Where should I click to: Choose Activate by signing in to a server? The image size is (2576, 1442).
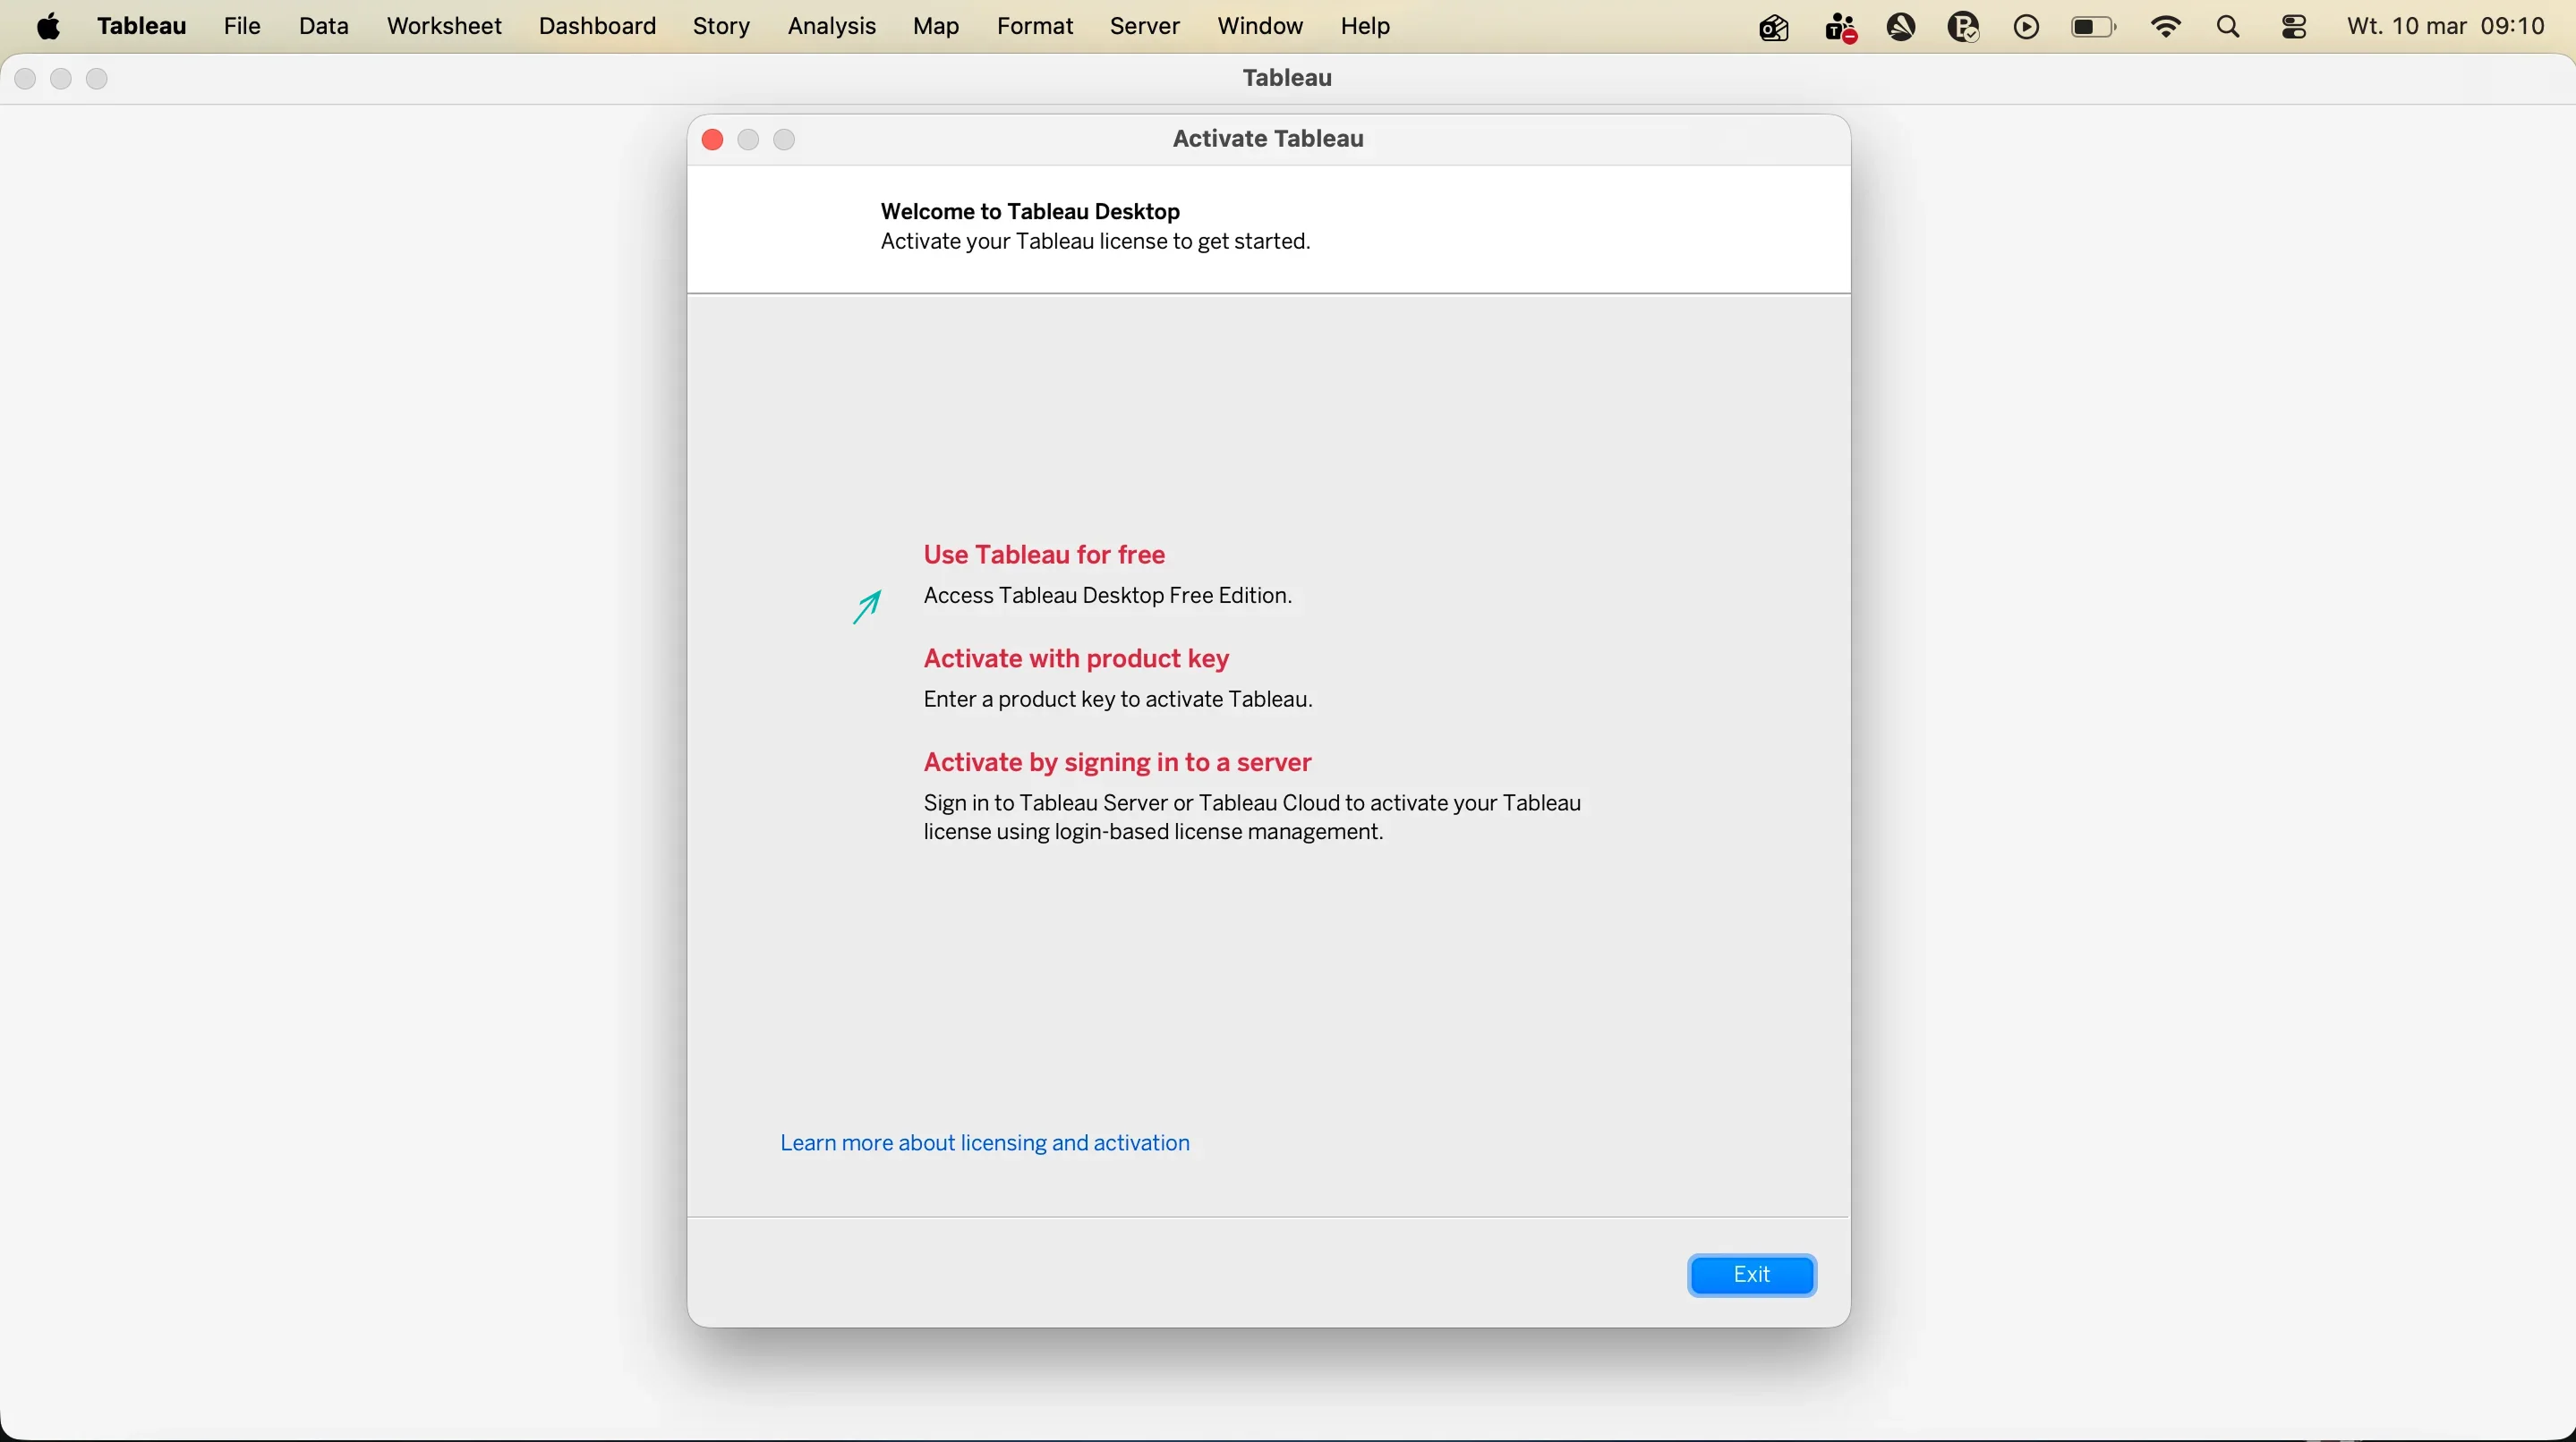point(1117,762)
